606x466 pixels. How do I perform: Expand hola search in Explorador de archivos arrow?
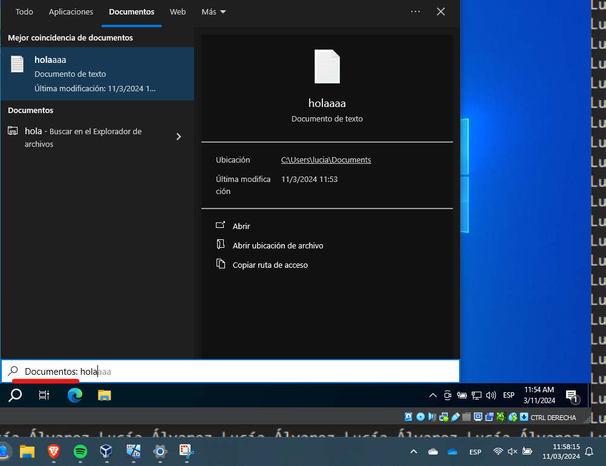(178, 137)
